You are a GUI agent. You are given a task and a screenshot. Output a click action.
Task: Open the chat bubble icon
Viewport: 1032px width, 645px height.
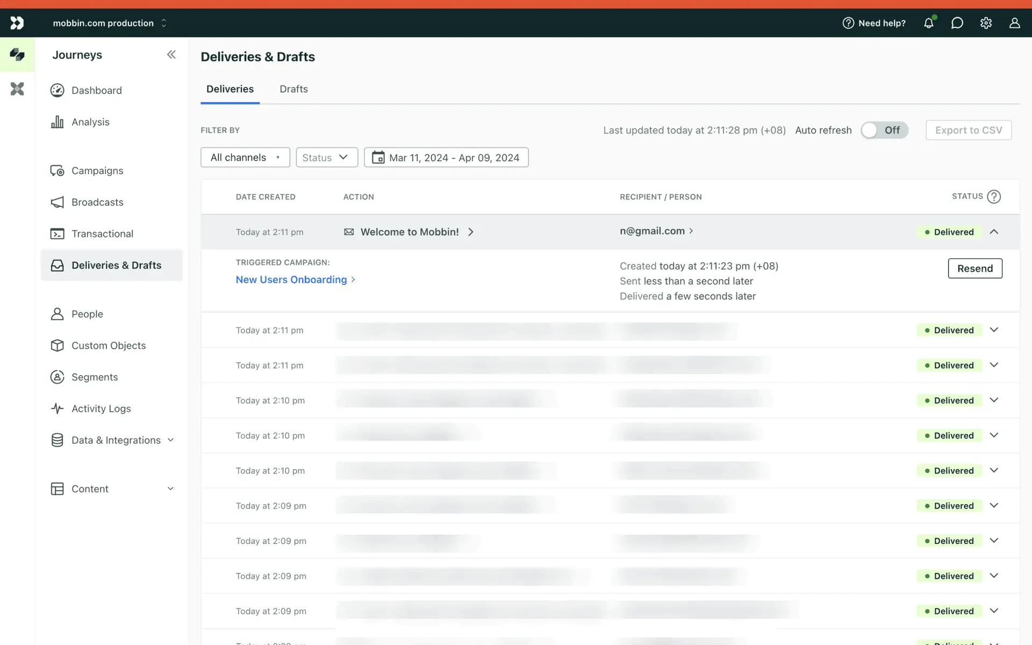tap(957, 23)
